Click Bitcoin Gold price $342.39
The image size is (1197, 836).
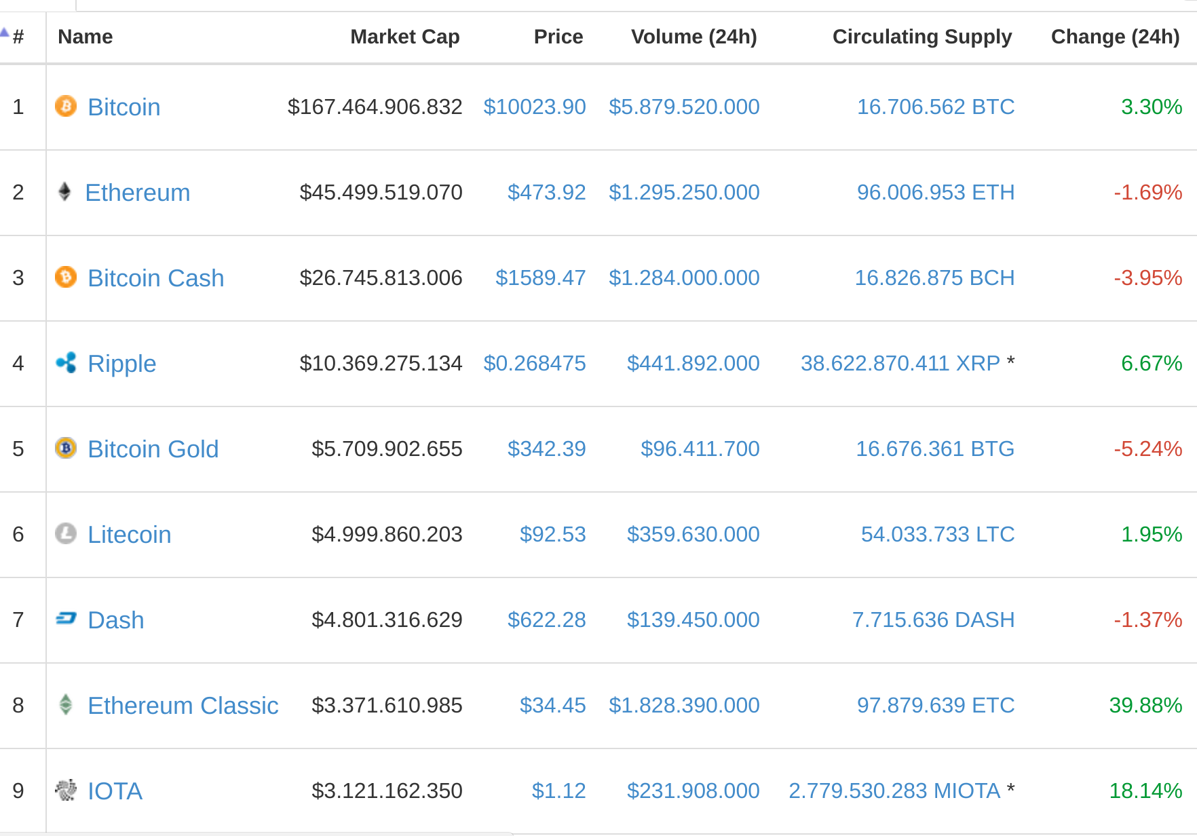547,449
